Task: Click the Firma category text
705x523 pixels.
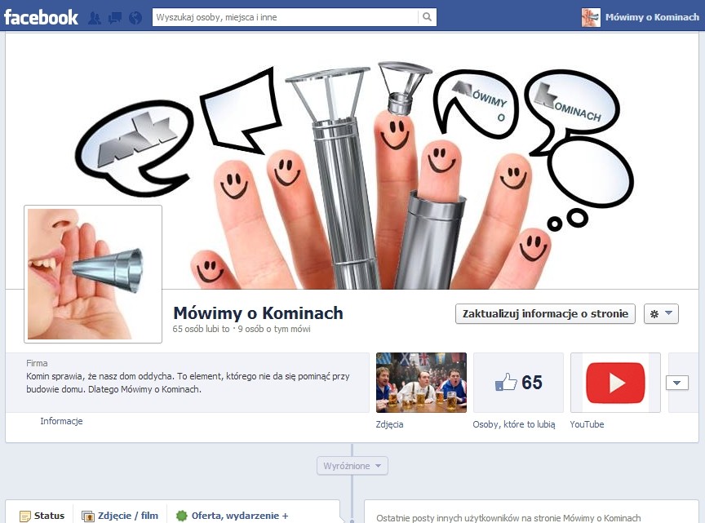Action: (37, 363)
